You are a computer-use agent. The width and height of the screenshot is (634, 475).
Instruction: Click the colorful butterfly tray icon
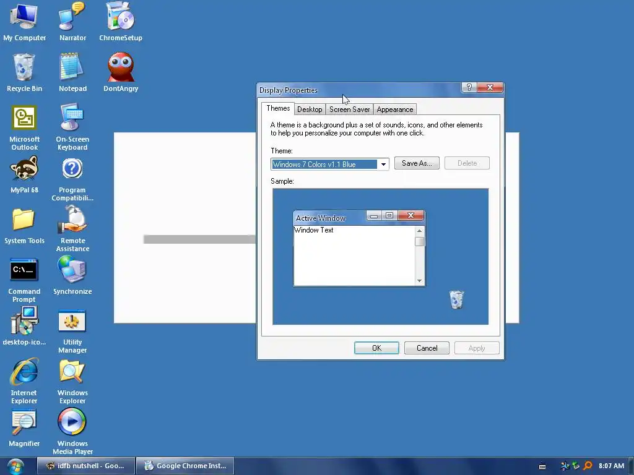565,466
